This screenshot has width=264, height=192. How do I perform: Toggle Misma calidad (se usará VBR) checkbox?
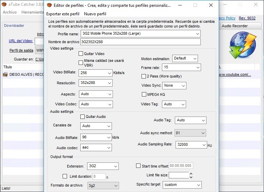[81, 63]
